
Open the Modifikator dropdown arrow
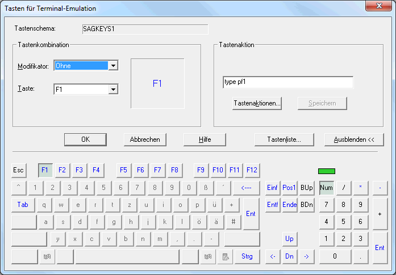click(x=114, y=66)
